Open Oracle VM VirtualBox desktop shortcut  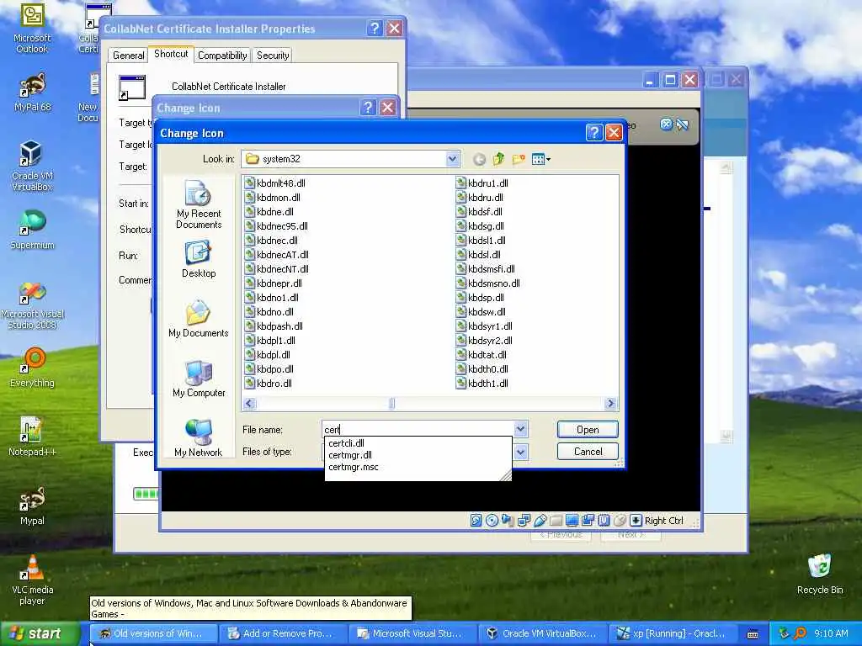point(32,166)
